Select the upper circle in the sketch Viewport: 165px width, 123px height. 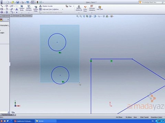tap(57, 42)
